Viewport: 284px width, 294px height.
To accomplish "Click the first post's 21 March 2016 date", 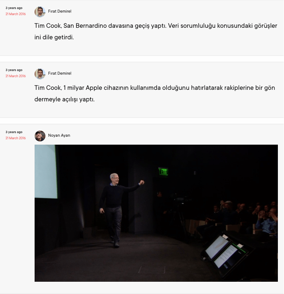I will pyautogui.click(x=15, y=14).
